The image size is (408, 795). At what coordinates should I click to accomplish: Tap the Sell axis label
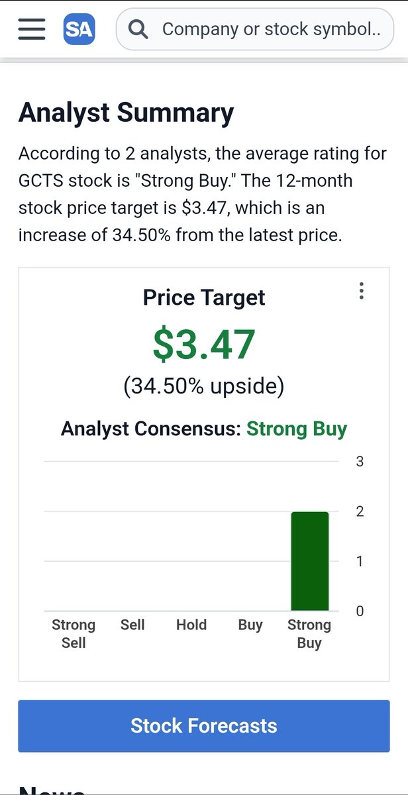[x=132, y=625]
